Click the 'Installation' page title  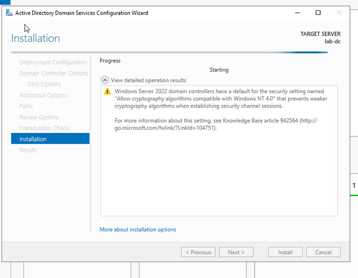tap(36, 38)
